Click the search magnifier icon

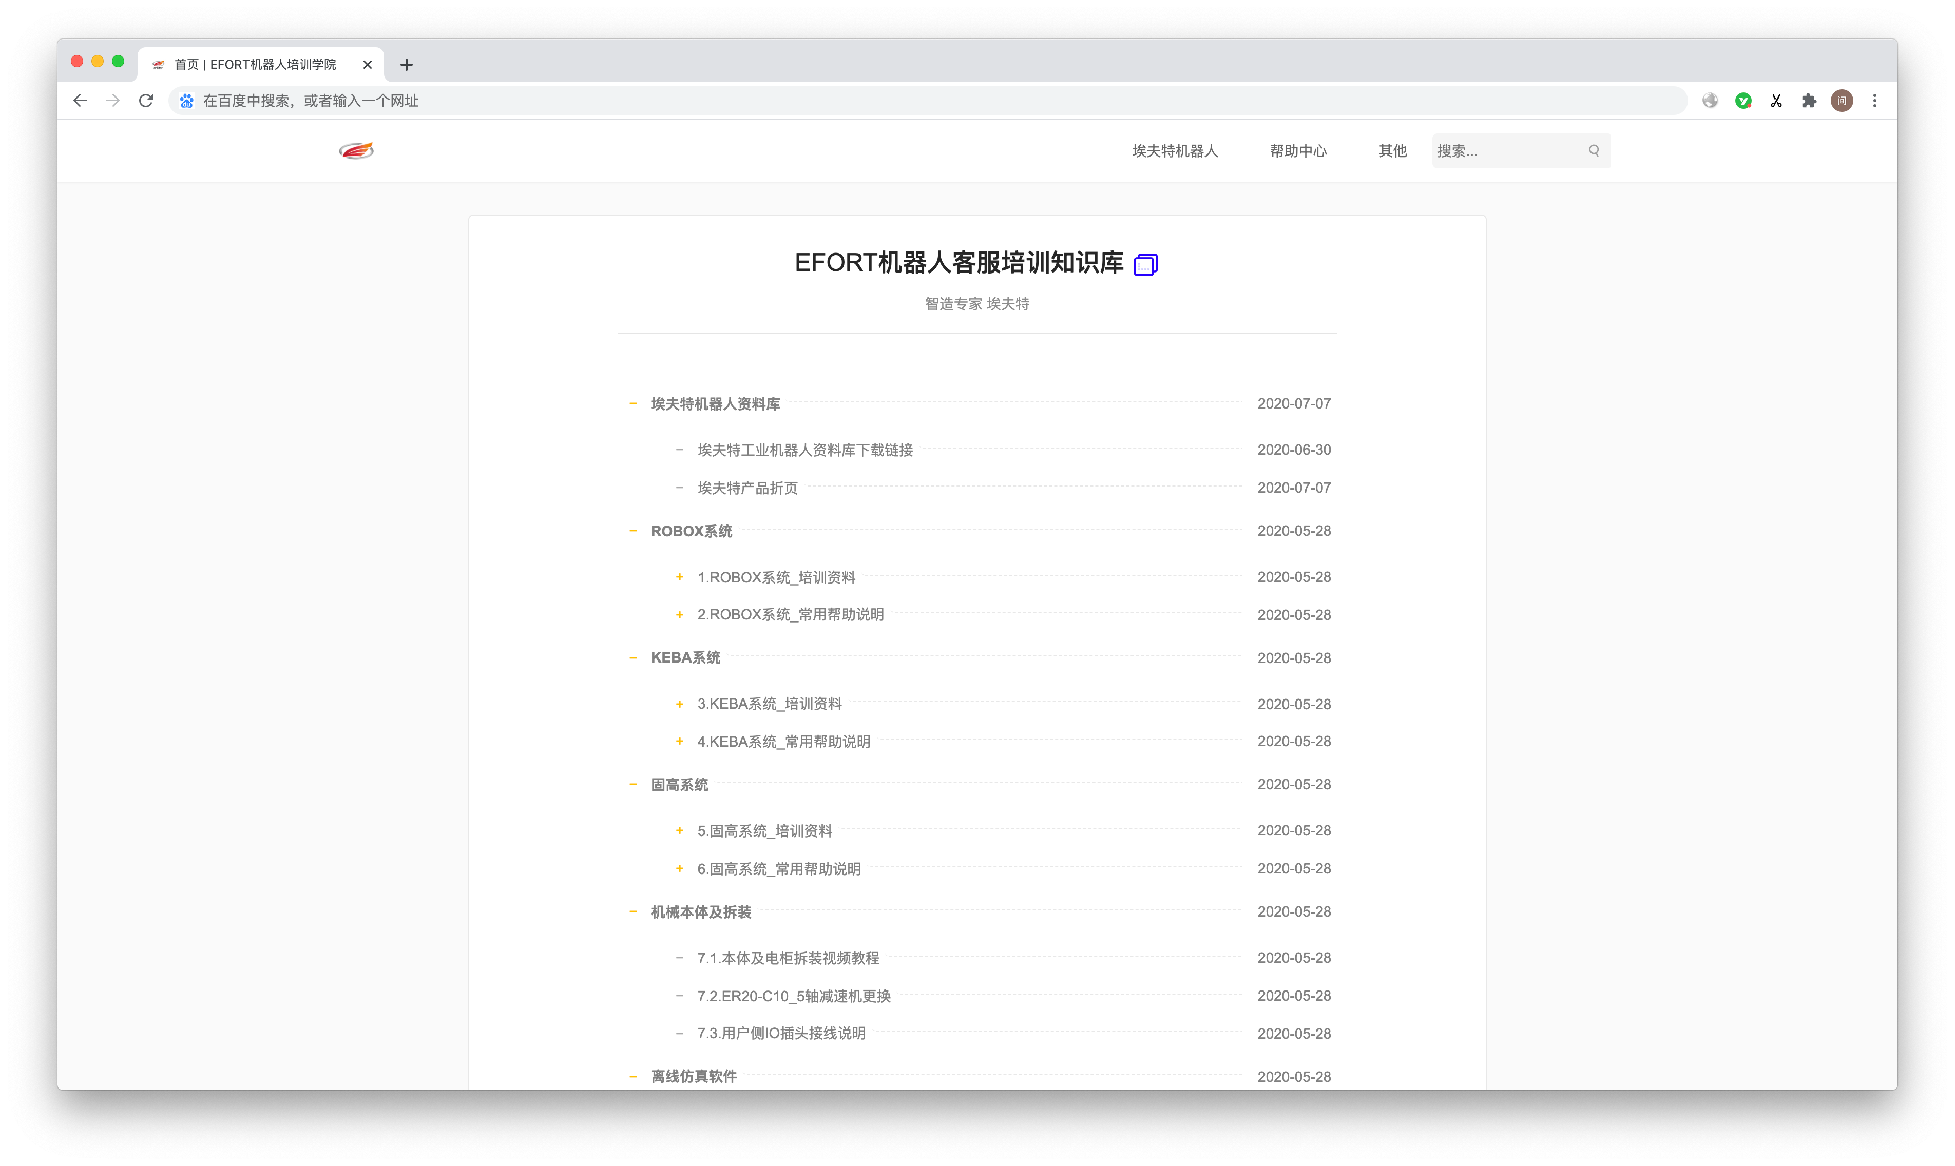[1594, 150]
